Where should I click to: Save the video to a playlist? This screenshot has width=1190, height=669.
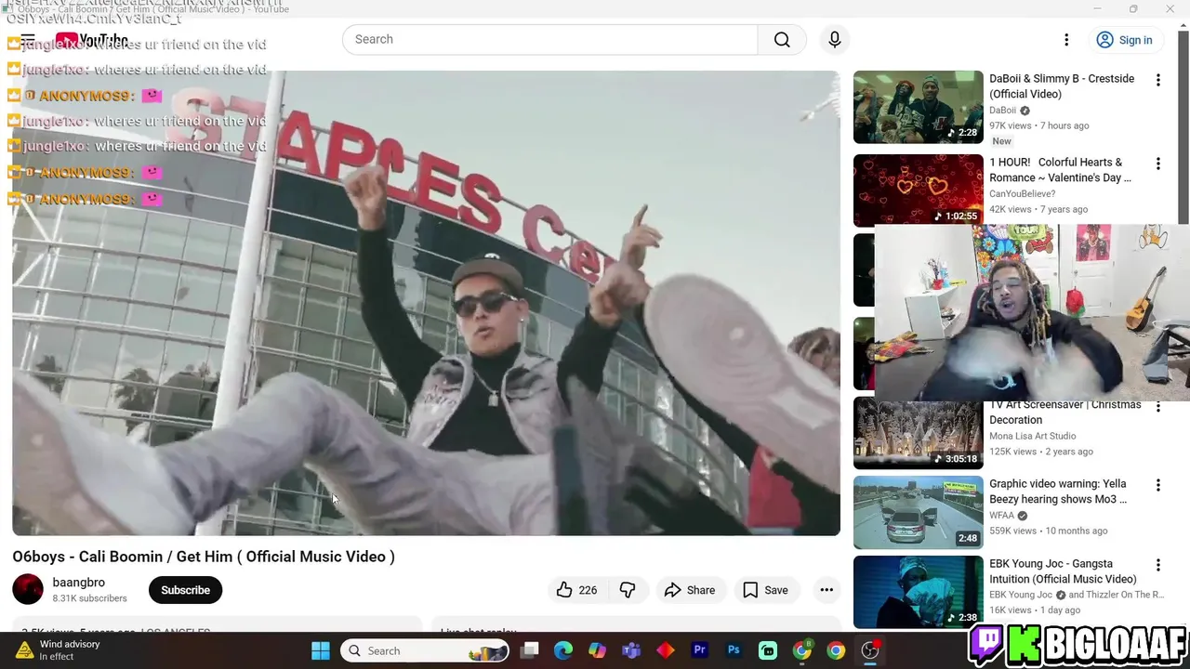point(765,590)
